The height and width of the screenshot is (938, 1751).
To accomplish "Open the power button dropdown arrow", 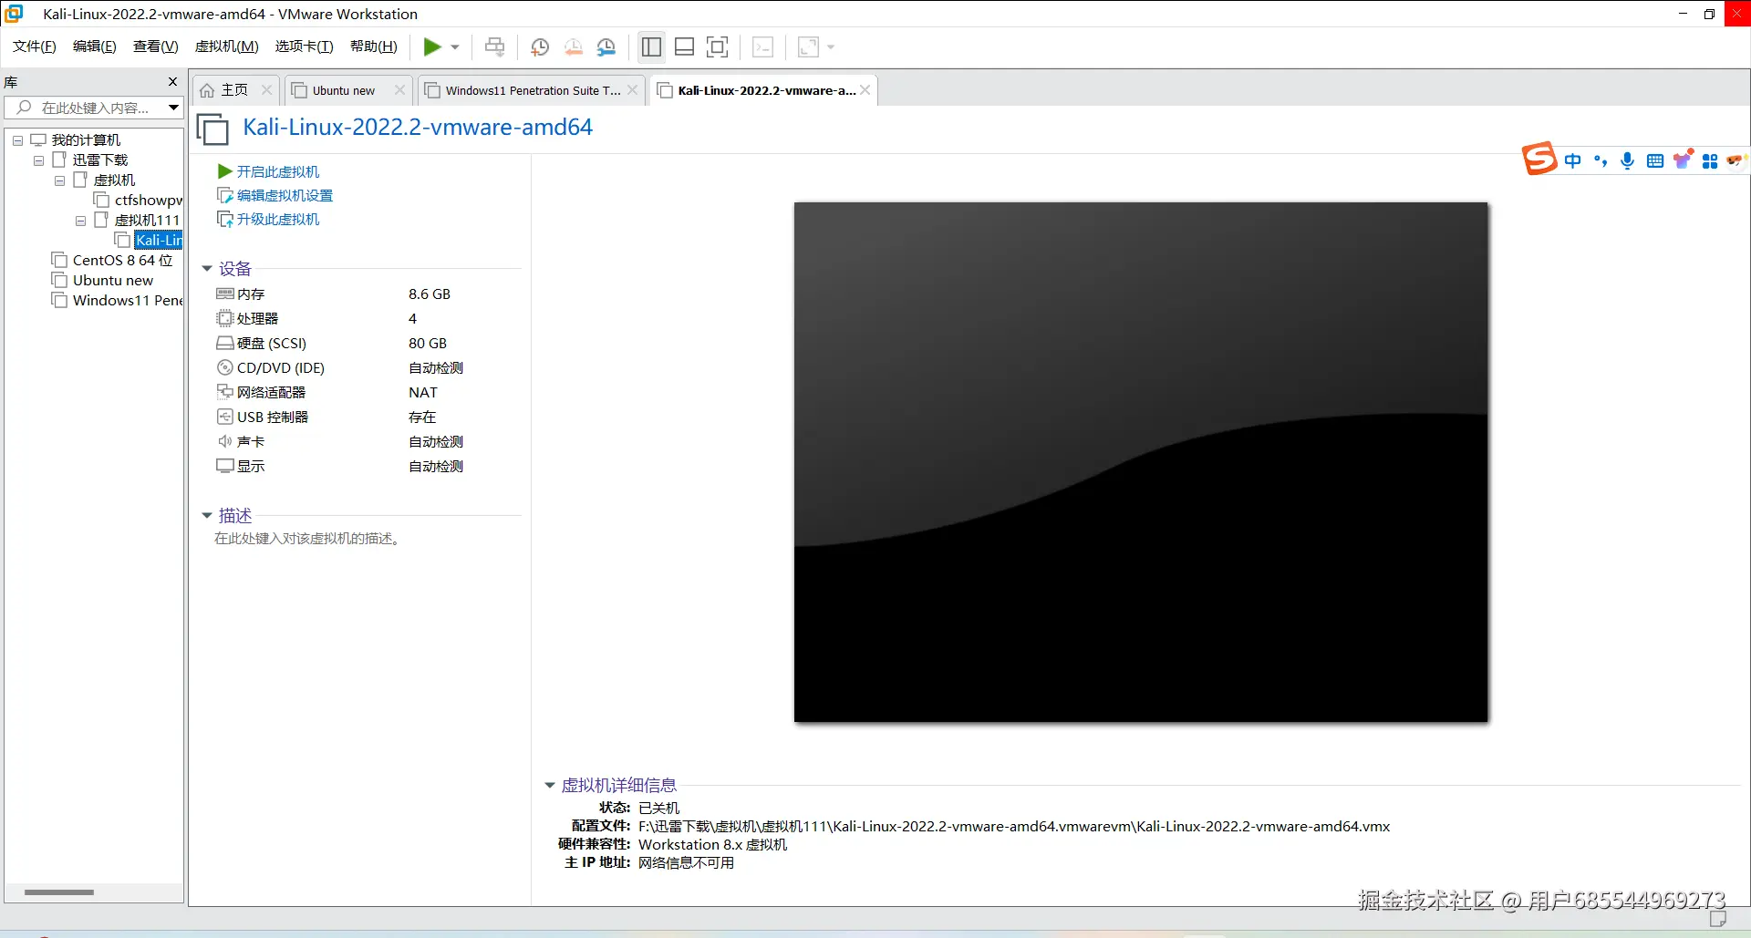I will click(454, 47).
